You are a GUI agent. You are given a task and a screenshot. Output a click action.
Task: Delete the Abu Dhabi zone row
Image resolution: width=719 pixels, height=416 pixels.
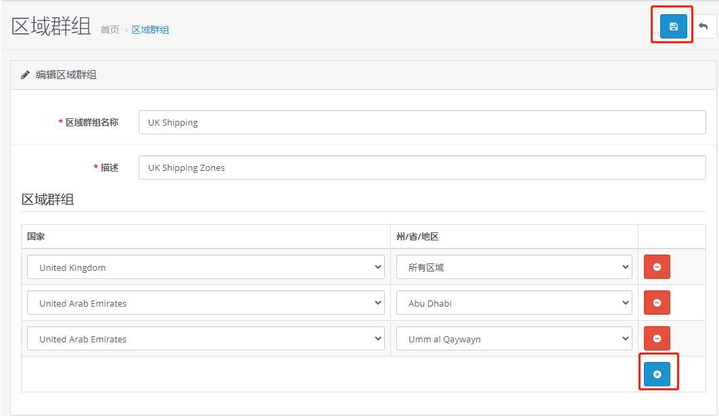656,303
